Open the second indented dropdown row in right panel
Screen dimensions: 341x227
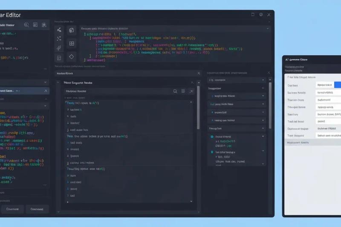click(237, 104)
